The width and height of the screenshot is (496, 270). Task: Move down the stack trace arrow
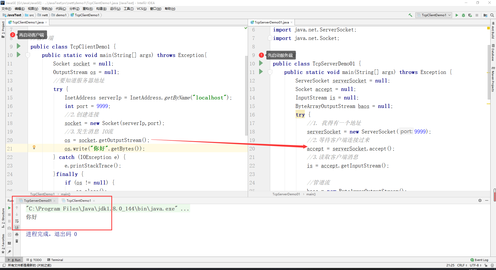(x=17, y=215)
